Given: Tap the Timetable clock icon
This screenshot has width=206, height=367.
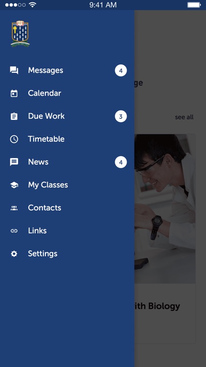Looking at the screenshot, I should click(14, 139).
